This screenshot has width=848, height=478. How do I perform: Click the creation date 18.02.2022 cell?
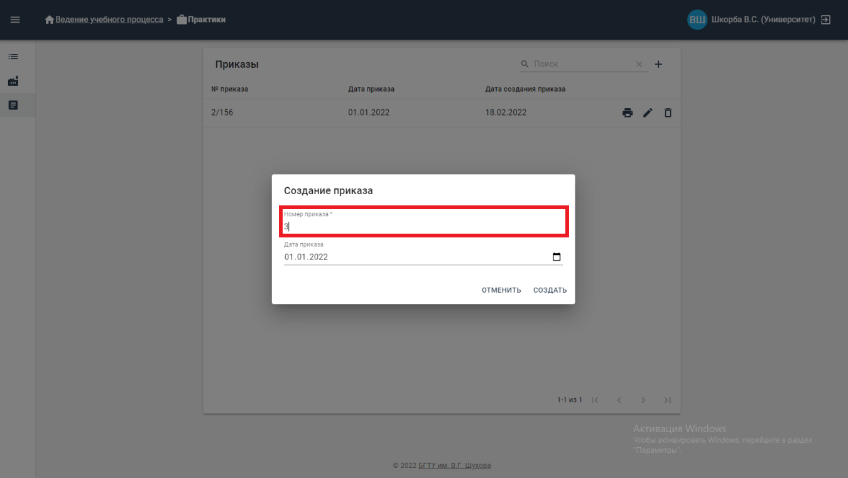pyautogui.click(x=506, y=112)
